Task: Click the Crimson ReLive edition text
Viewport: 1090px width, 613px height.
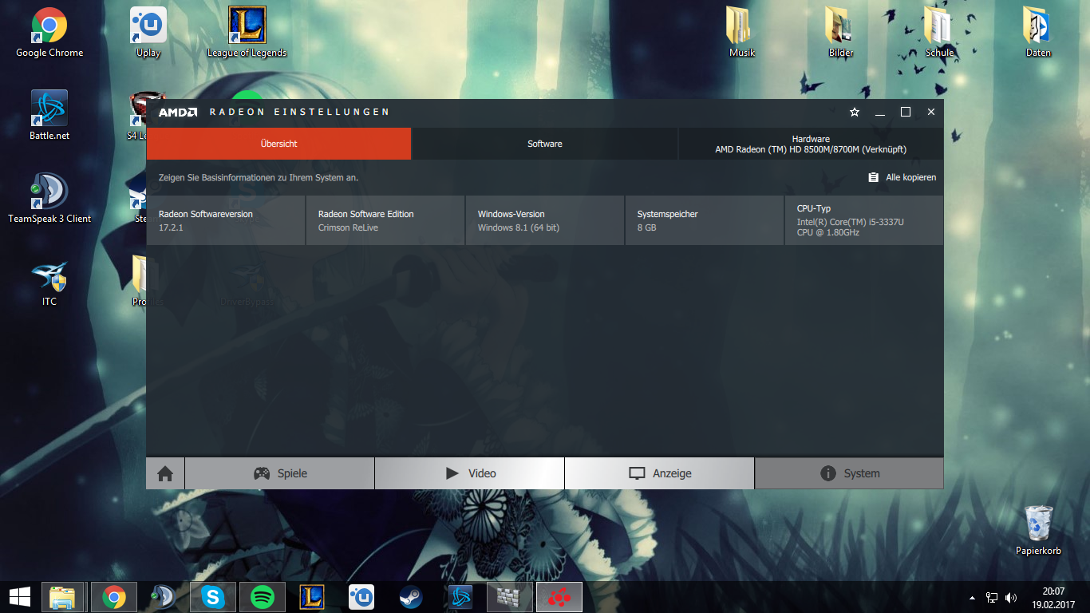Action: [x=348, y=227]
